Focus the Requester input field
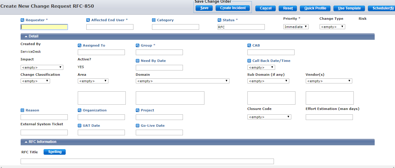The height and width of the screenshot is (168, 395). point(44,27)
